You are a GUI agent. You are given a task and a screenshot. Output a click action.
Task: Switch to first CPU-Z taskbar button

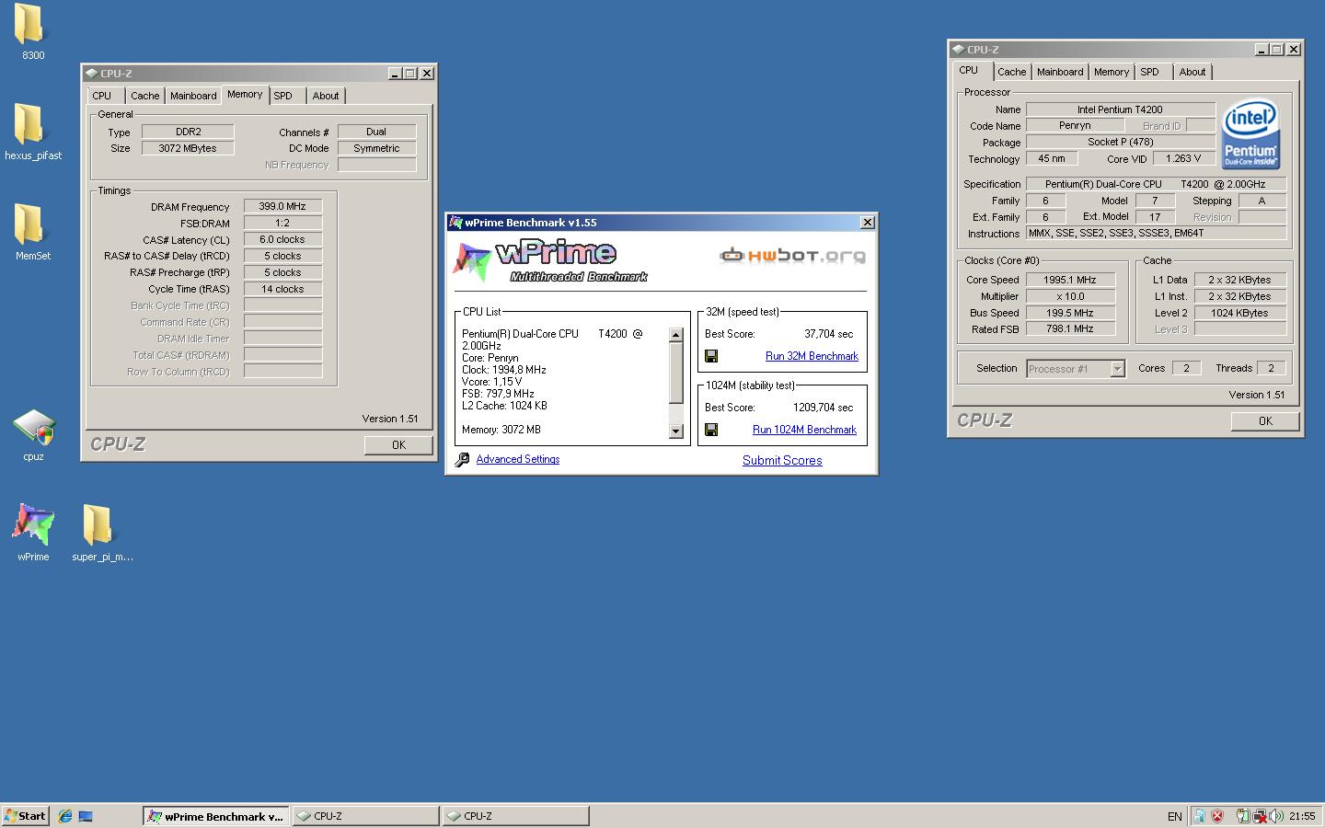click(x=366, y=816)
